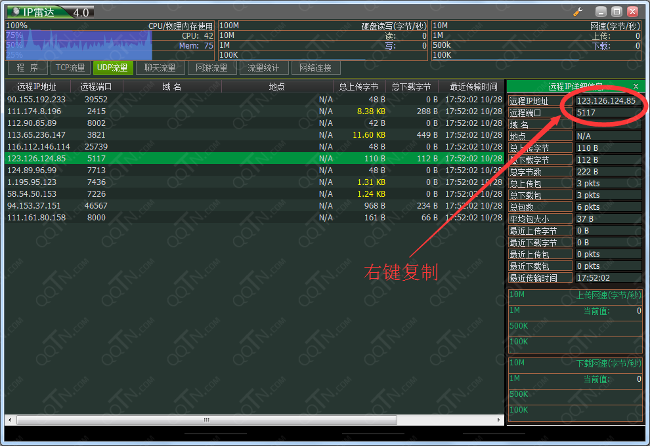Open the wrench settings icon
This screenshot has width=650, height=446.
click(x=578, y=12)
